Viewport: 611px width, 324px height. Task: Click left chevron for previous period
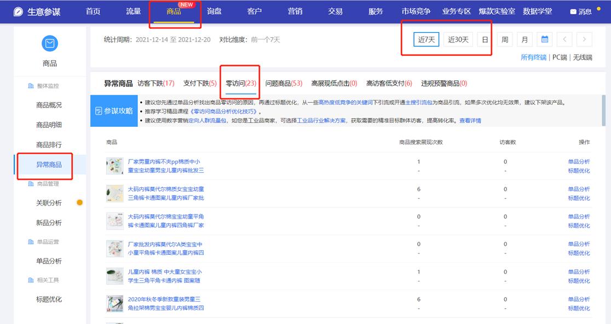(x=564, y=39)
